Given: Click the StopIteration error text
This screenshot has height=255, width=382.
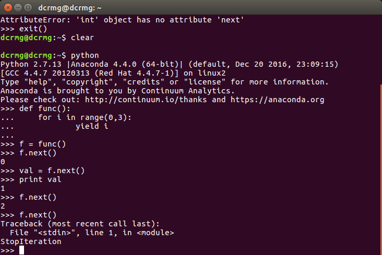Looking at the screenshot, I should pos(31,241).
